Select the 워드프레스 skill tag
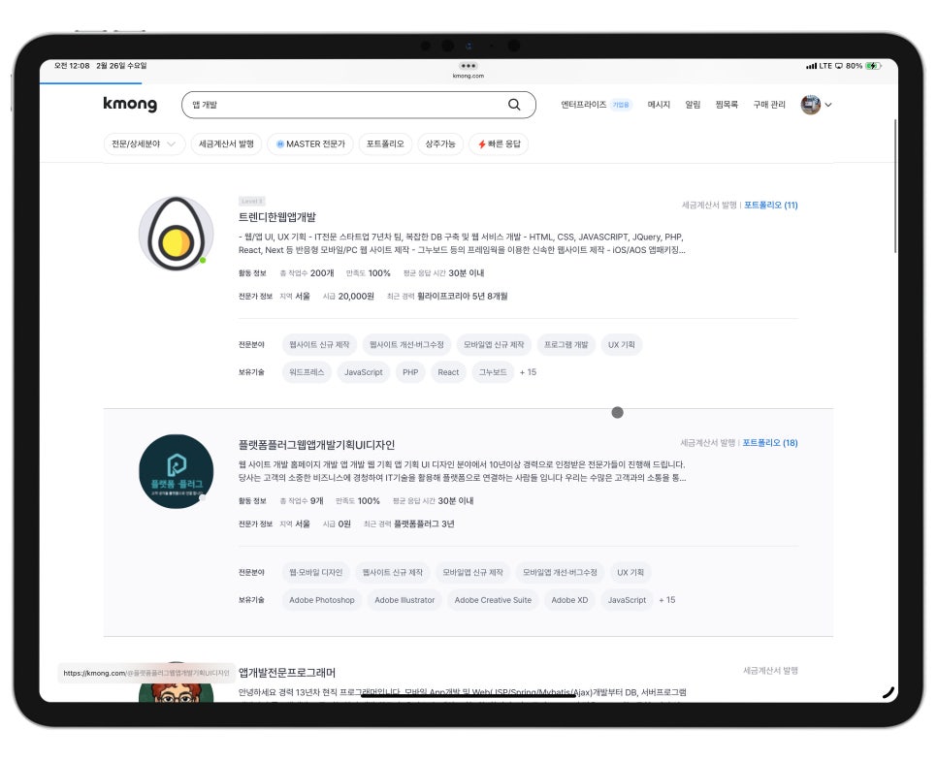Viewport: 937px width, 761px height. [307, 372]
